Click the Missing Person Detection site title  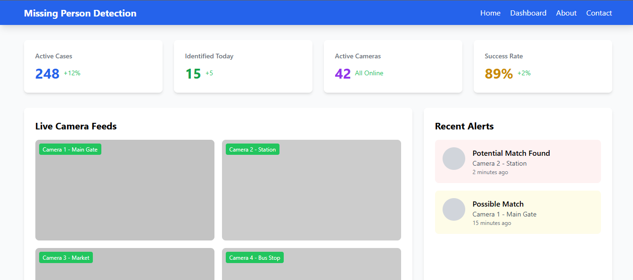(80, 13)
